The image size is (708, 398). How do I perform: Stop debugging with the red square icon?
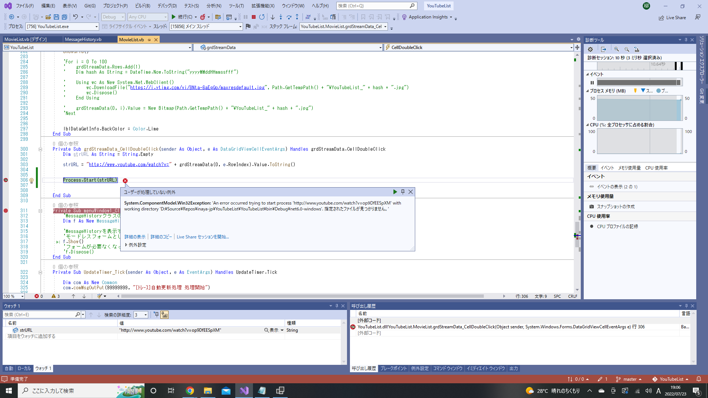[254, 17]
